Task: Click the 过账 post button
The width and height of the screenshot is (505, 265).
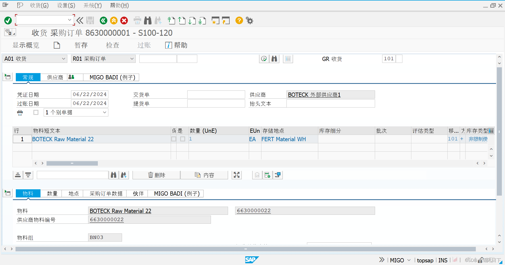Action: coord(144,45)
